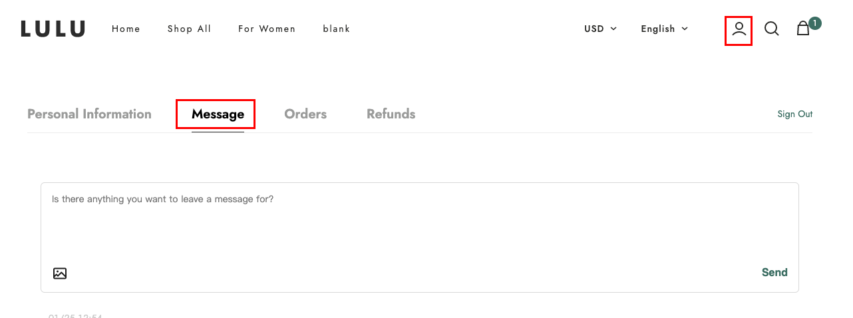
Task: Click the image upload icon in message box
Action: tap(60, 273)
